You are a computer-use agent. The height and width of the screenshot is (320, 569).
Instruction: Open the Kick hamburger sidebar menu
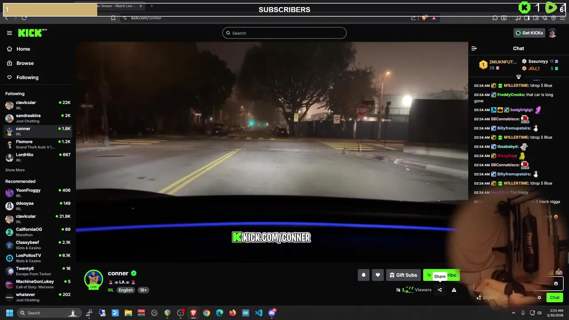point(9,33)
